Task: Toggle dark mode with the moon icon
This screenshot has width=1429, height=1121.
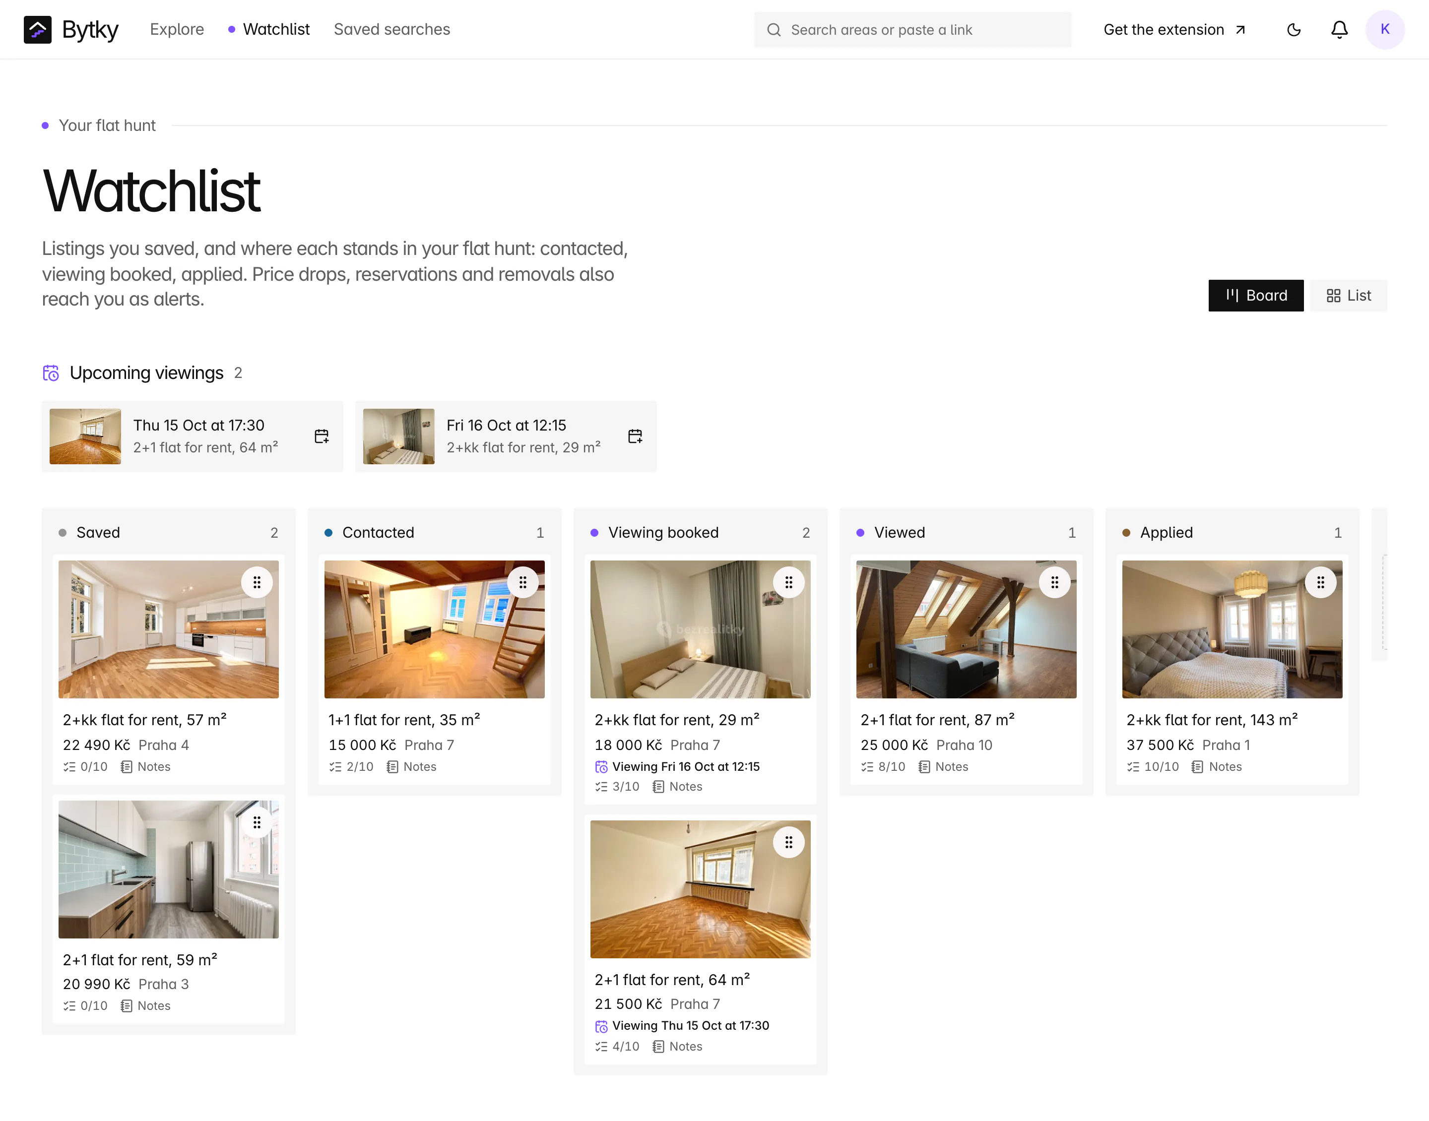Action: [1293, 30]
